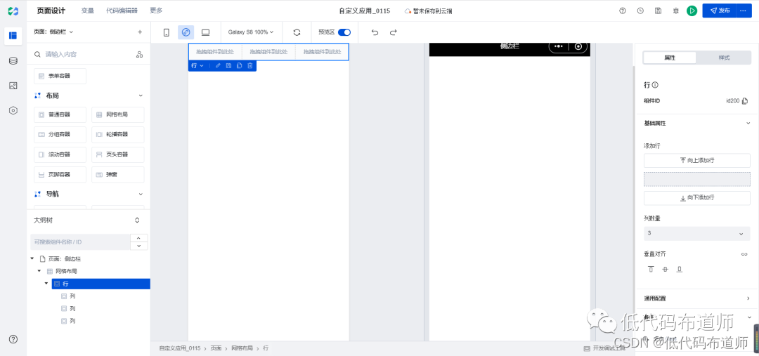Switch to the 样式 tab
Viewport: 759px width, 356px height.
tap(724, 58)
